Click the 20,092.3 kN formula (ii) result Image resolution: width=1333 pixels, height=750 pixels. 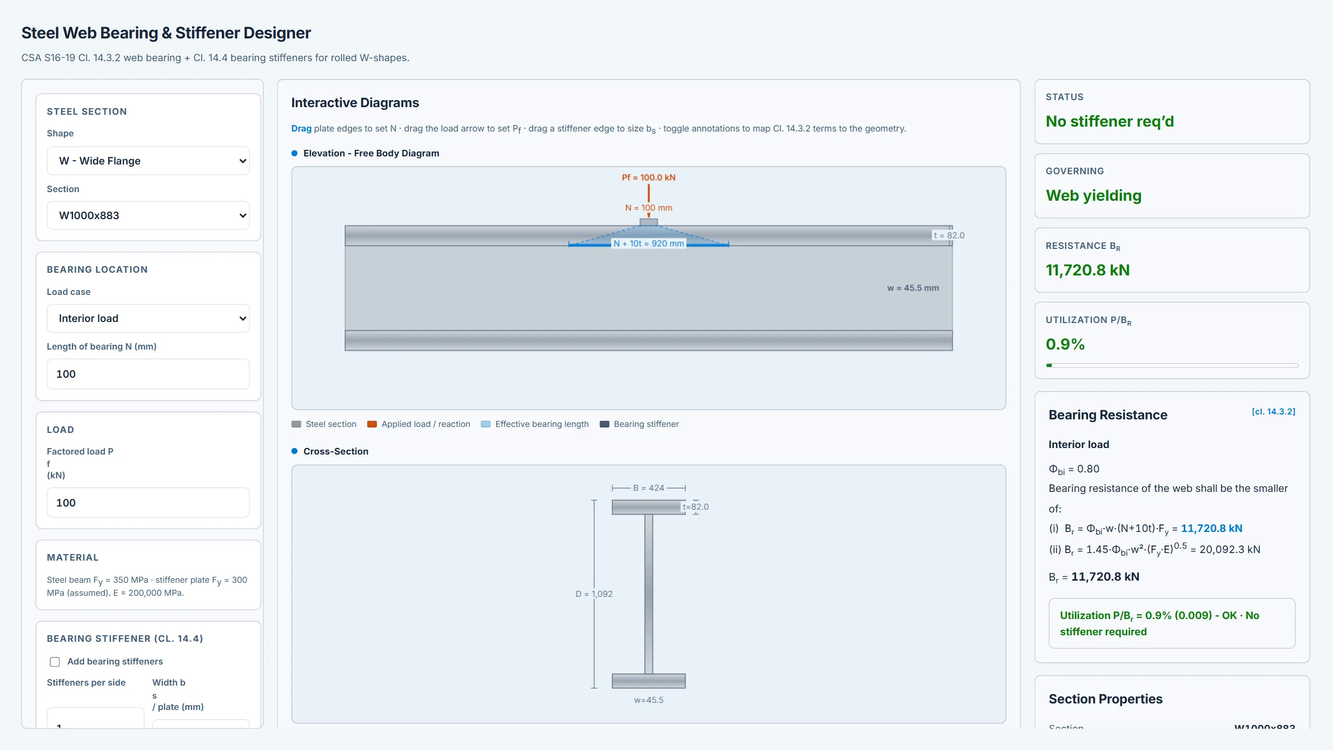coord(1230,549)
